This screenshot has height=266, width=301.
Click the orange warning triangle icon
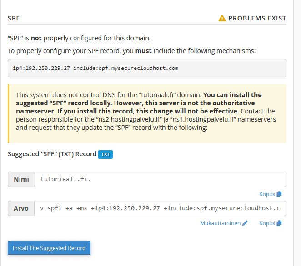(x=222, y=19)
